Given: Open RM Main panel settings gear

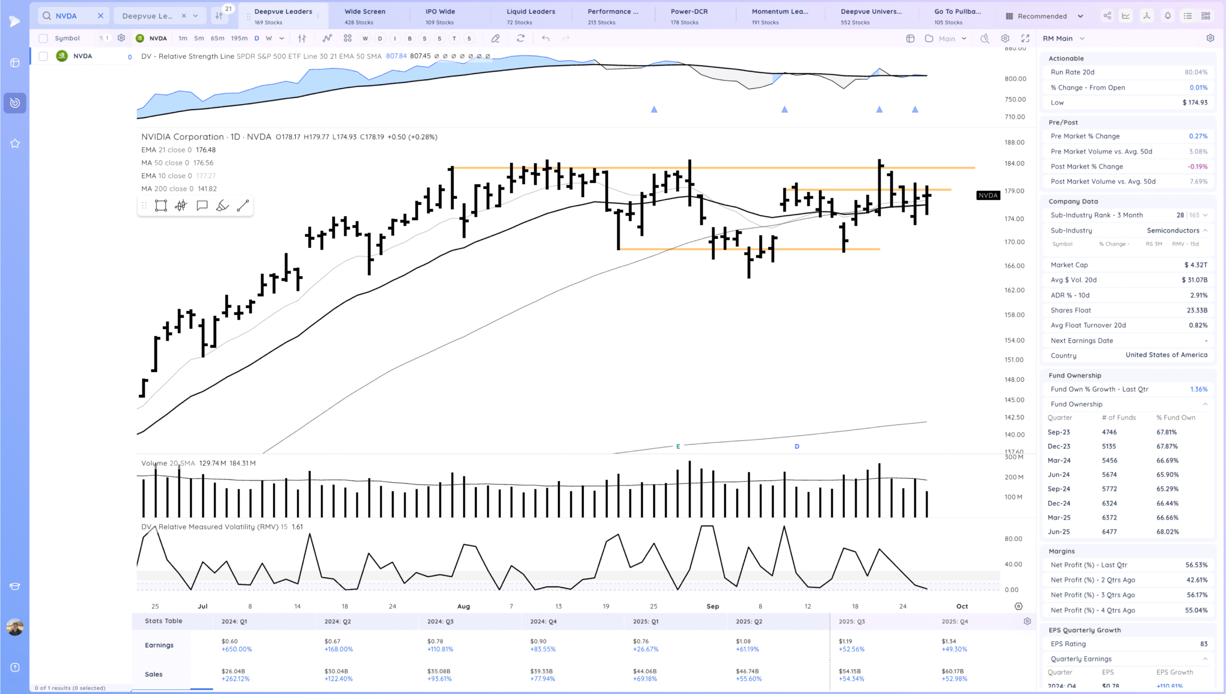Looking at the screenshot, I should click(x=1210, y=38).
